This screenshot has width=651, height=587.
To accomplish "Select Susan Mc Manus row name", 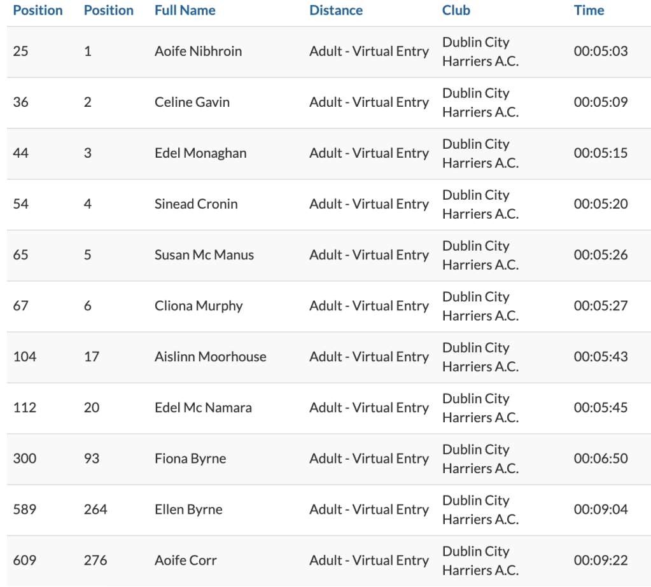I will click(204, 255).
